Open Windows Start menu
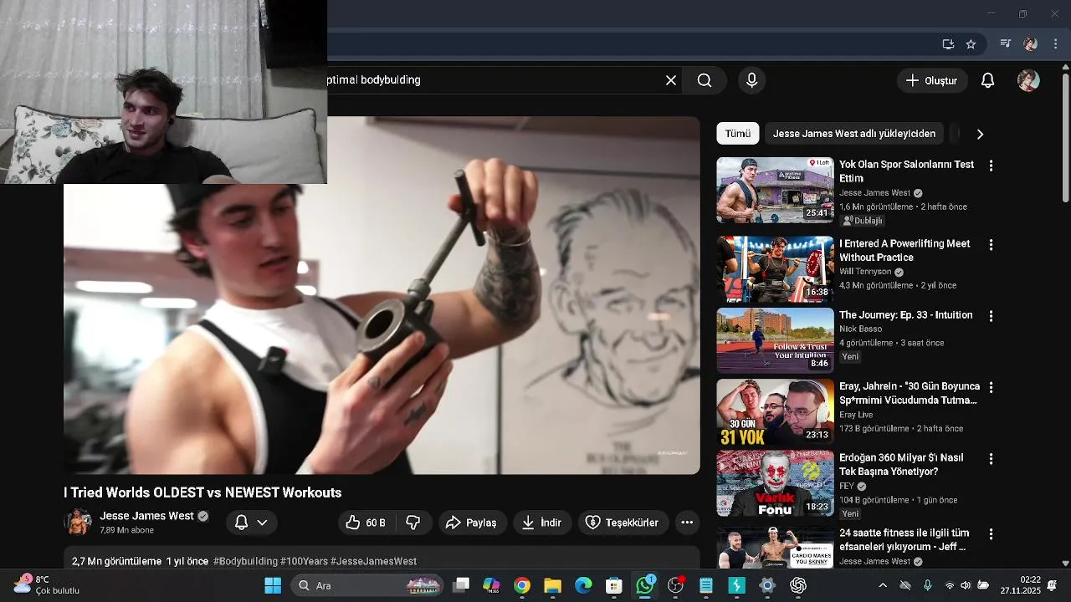Viewport: 1071px width, 602px height. coord(273,585)
